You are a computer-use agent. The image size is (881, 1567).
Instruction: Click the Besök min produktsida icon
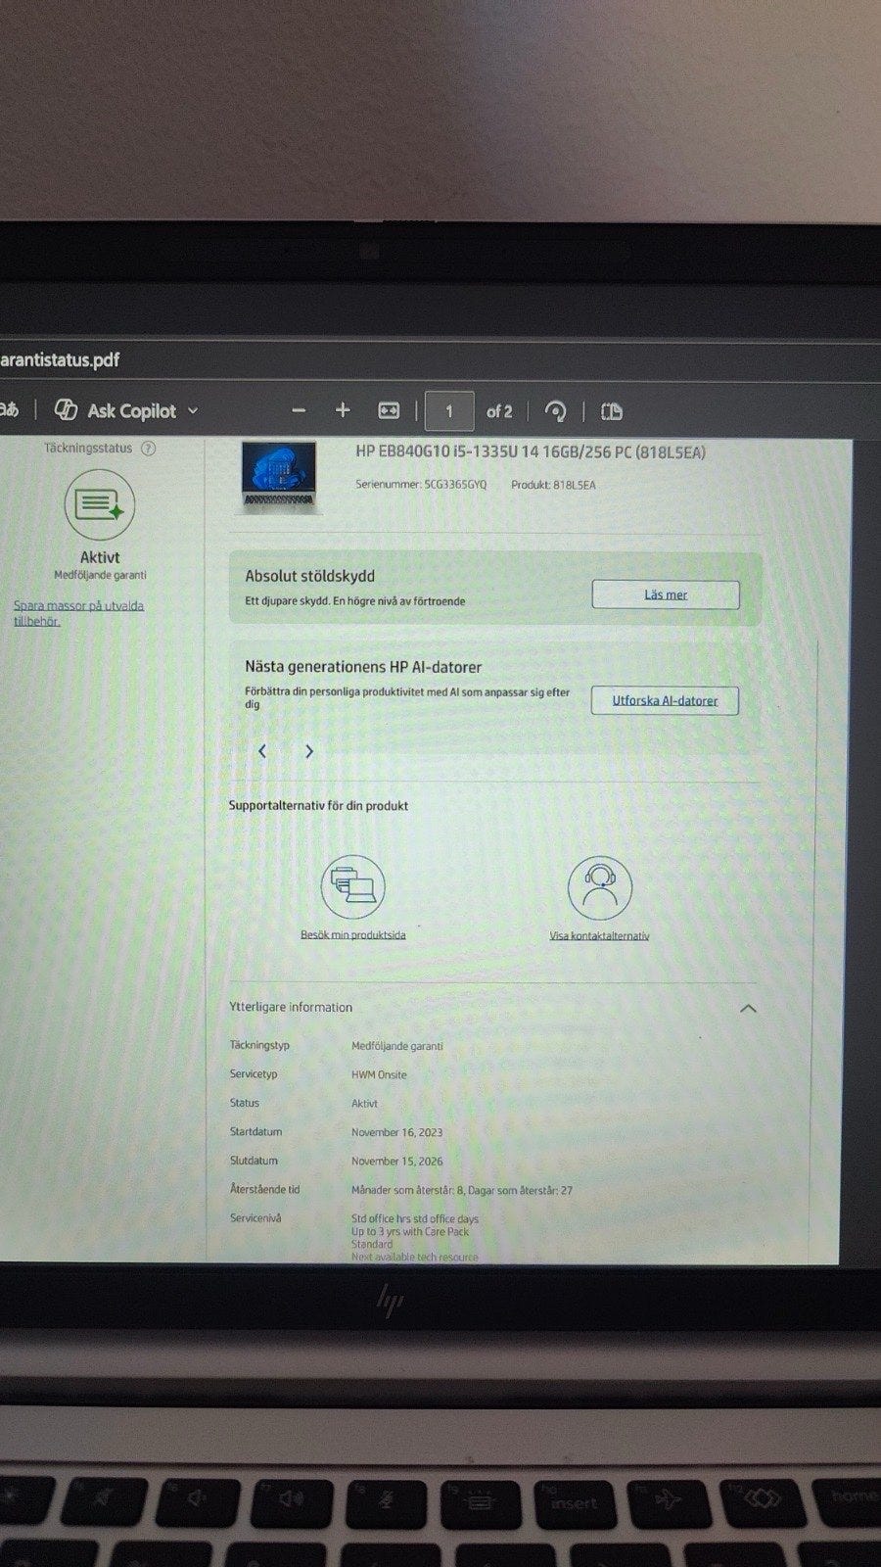352,886
